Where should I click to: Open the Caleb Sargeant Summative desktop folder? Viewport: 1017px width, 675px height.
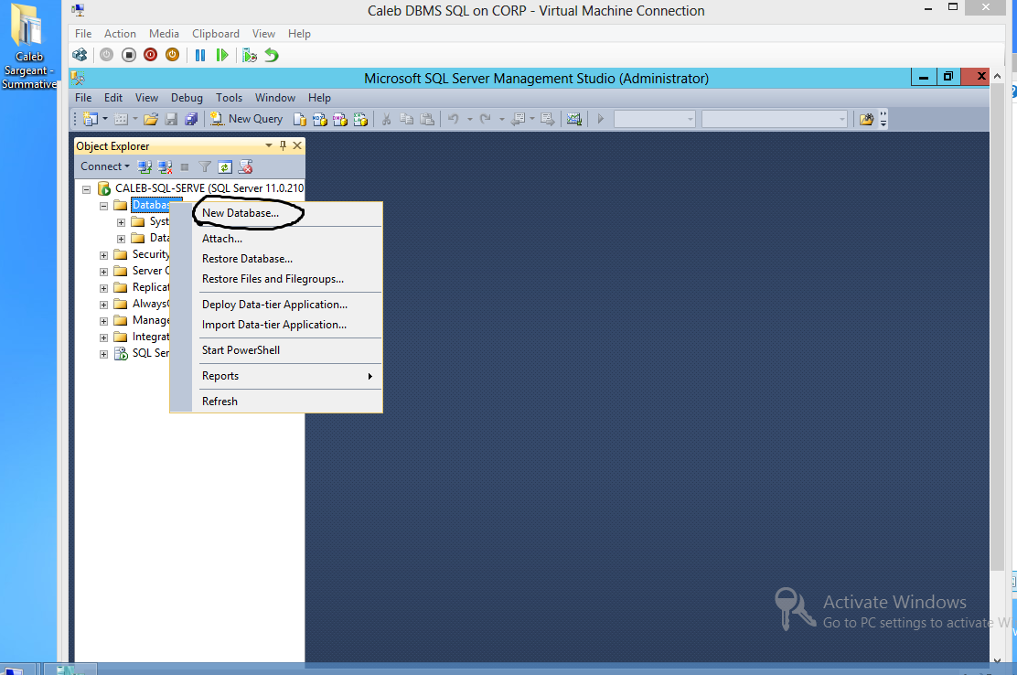(29, 46)
